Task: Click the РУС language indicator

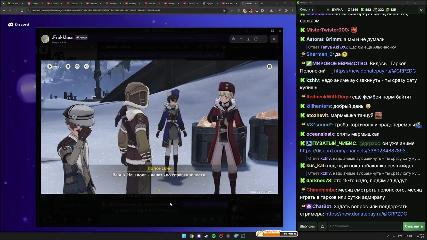Action: coord(400,236)
